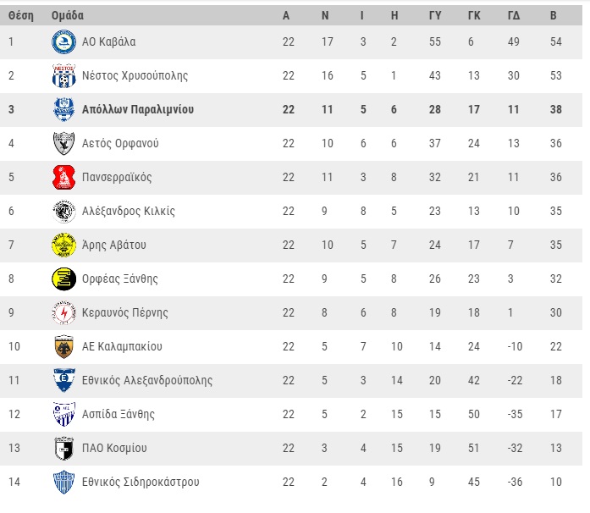The height and width of the screenshot is (513, 590).
Task: Sort standings by the Β points header
Action: (x=554, y=15)
